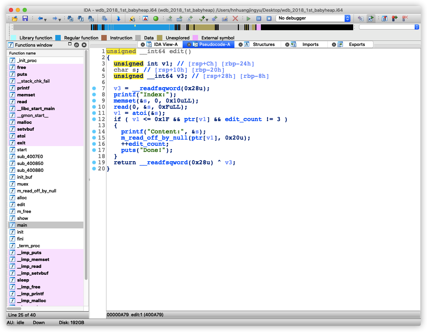Close the Structures tab
427x332 pixels.
(x=241, y=45)
